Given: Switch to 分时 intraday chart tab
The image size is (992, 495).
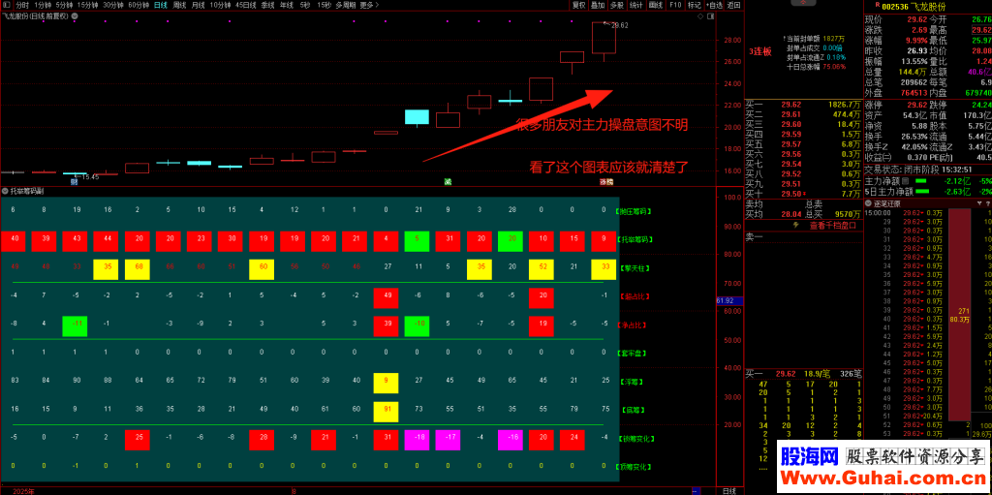Looking at the screenshot, I should tap(23, 5).
